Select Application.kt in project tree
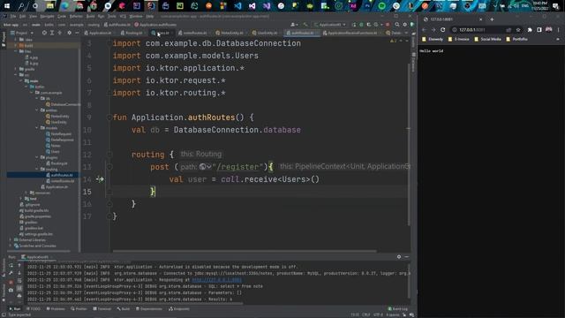The width and height of the screenshot is (565, 318). point(55,186)
